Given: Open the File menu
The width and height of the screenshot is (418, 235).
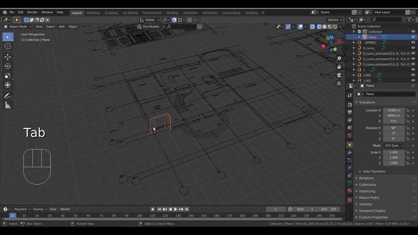Looking at the screenshot, I should 12,12.
